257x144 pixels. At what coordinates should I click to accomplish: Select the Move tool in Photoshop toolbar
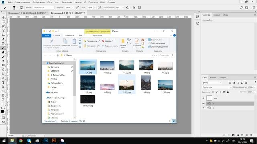[x=3, y=17]
